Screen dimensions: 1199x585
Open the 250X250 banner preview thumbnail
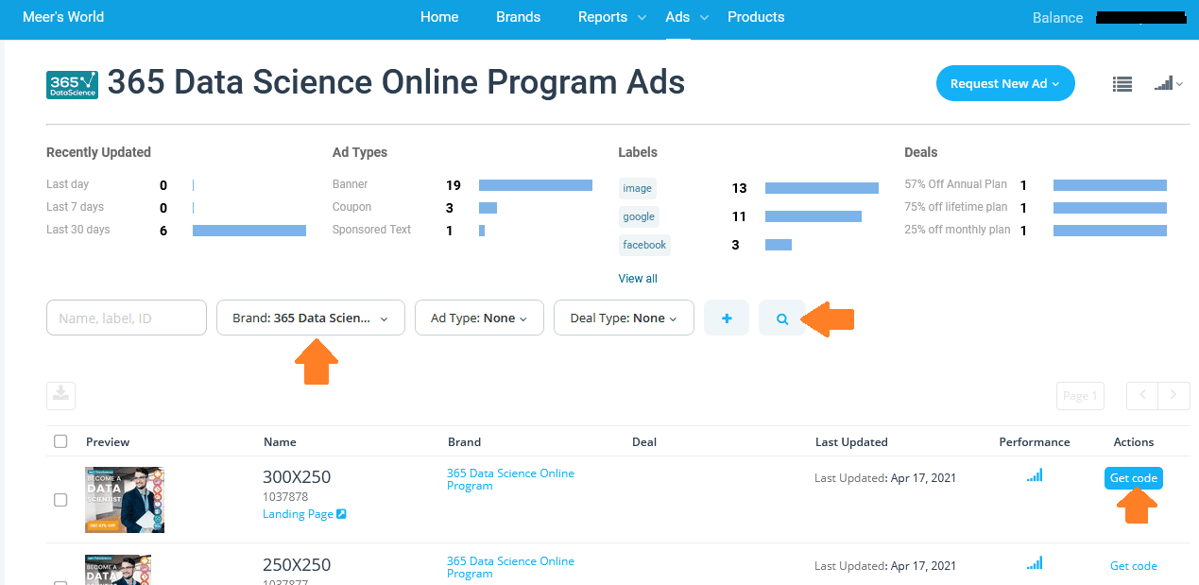118,570
